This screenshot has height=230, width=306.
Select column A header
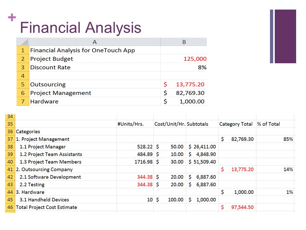[95, 42]
